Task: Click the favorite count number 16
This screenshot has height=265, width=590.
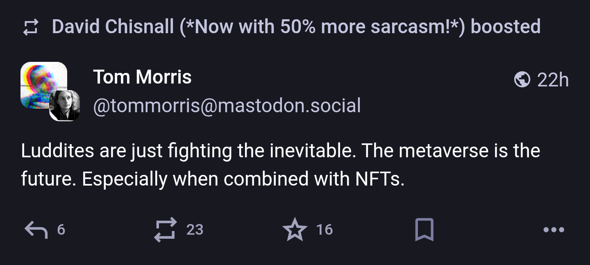Action: click(x=324, y=230)
